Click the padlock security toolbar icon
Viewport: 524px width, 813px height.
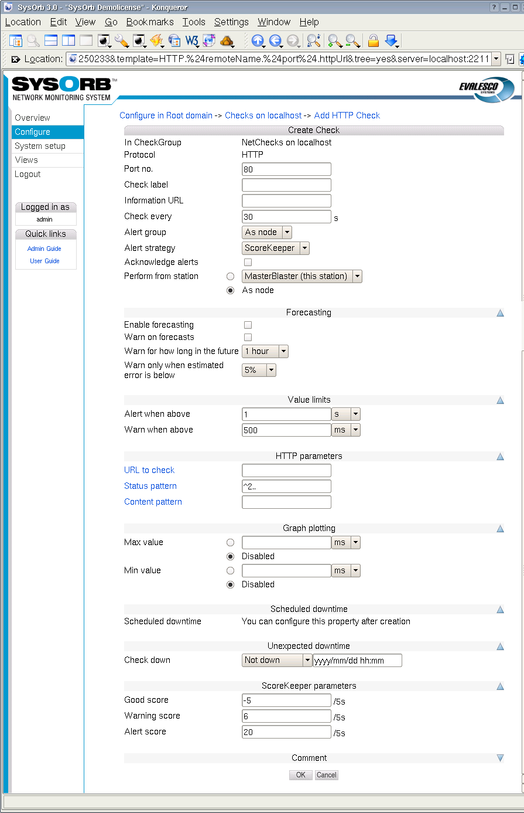[373, 40]
